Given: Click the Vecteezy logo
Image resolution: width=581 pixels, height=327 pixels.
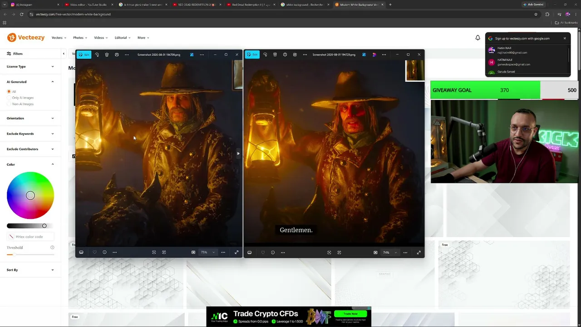Looking at the screenshot, I should 26,38.
